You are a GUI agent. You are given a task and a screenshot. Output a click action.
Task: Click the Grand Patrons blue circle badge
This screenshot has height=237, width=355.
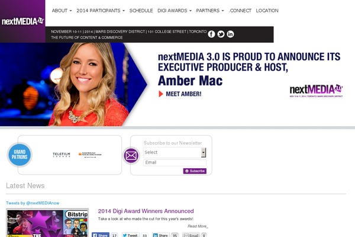(x=20, y=155)
